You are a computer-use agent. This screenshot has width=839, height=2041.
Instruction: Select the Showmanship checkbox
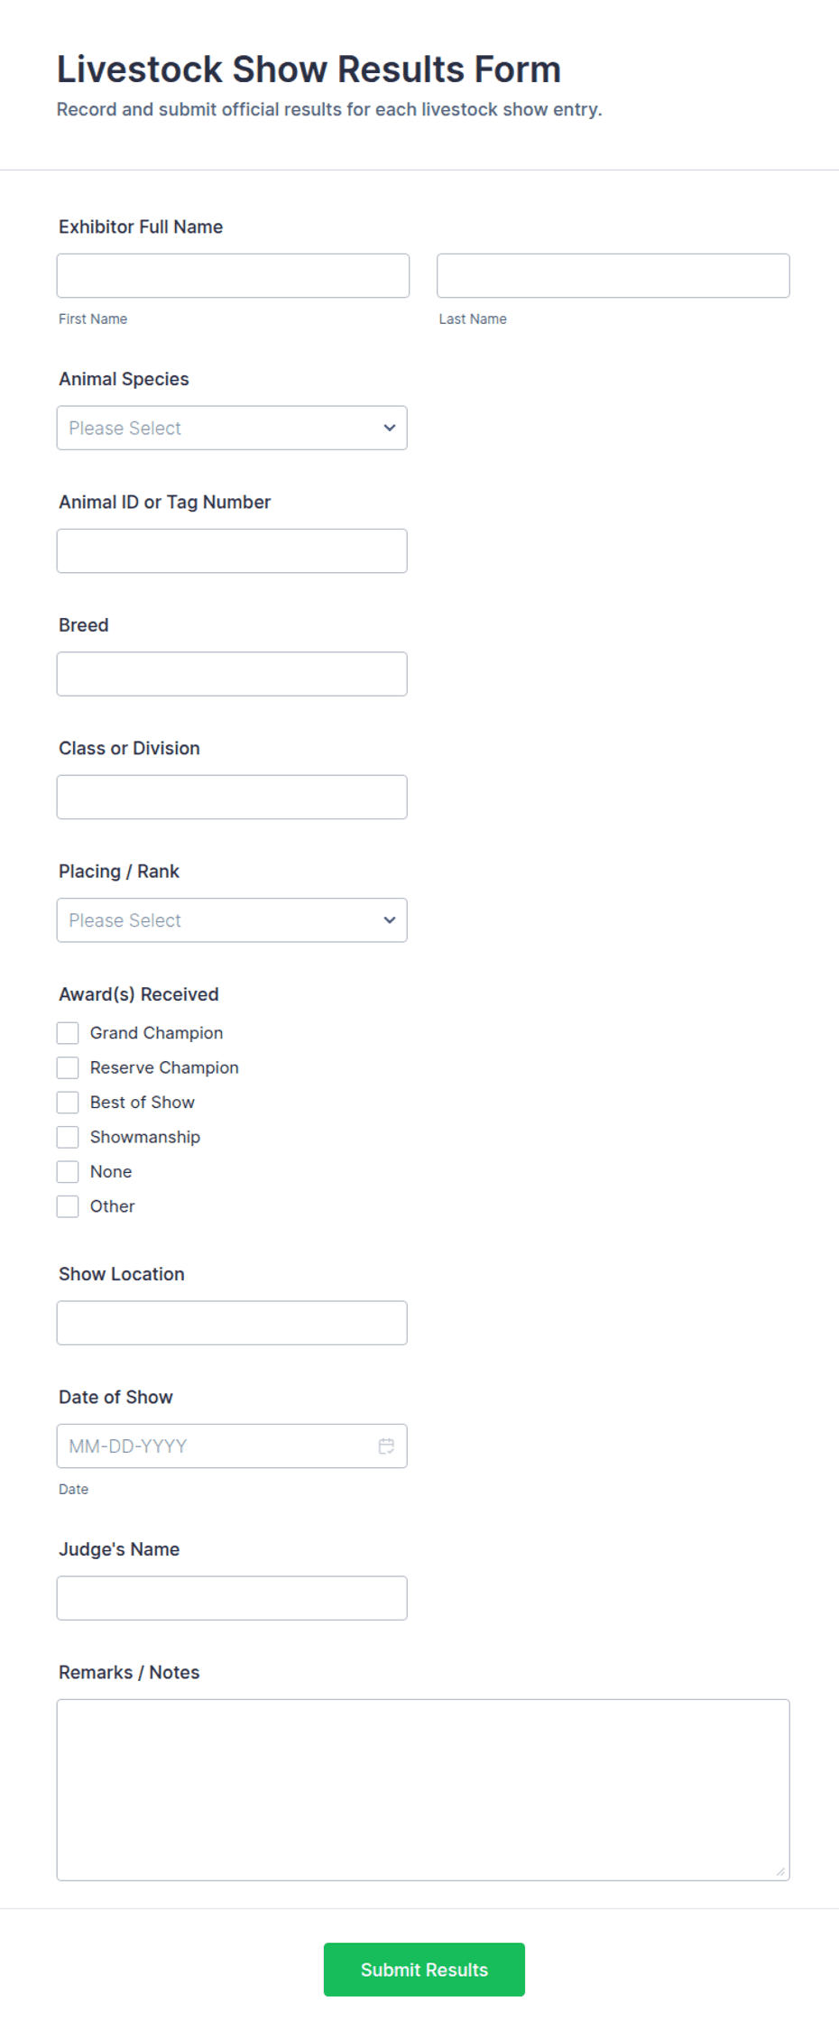pyautogui.click(x=68, y=1137)
